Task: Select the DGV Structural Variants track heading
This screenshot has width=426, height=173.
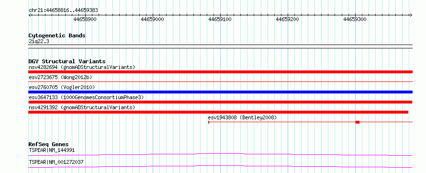Action: [x=67, y=61]
